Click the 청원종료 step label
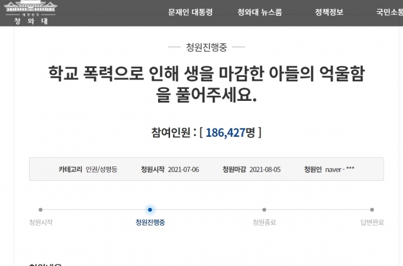This screenshot has height=266, width=403. (x=264, y=223)
